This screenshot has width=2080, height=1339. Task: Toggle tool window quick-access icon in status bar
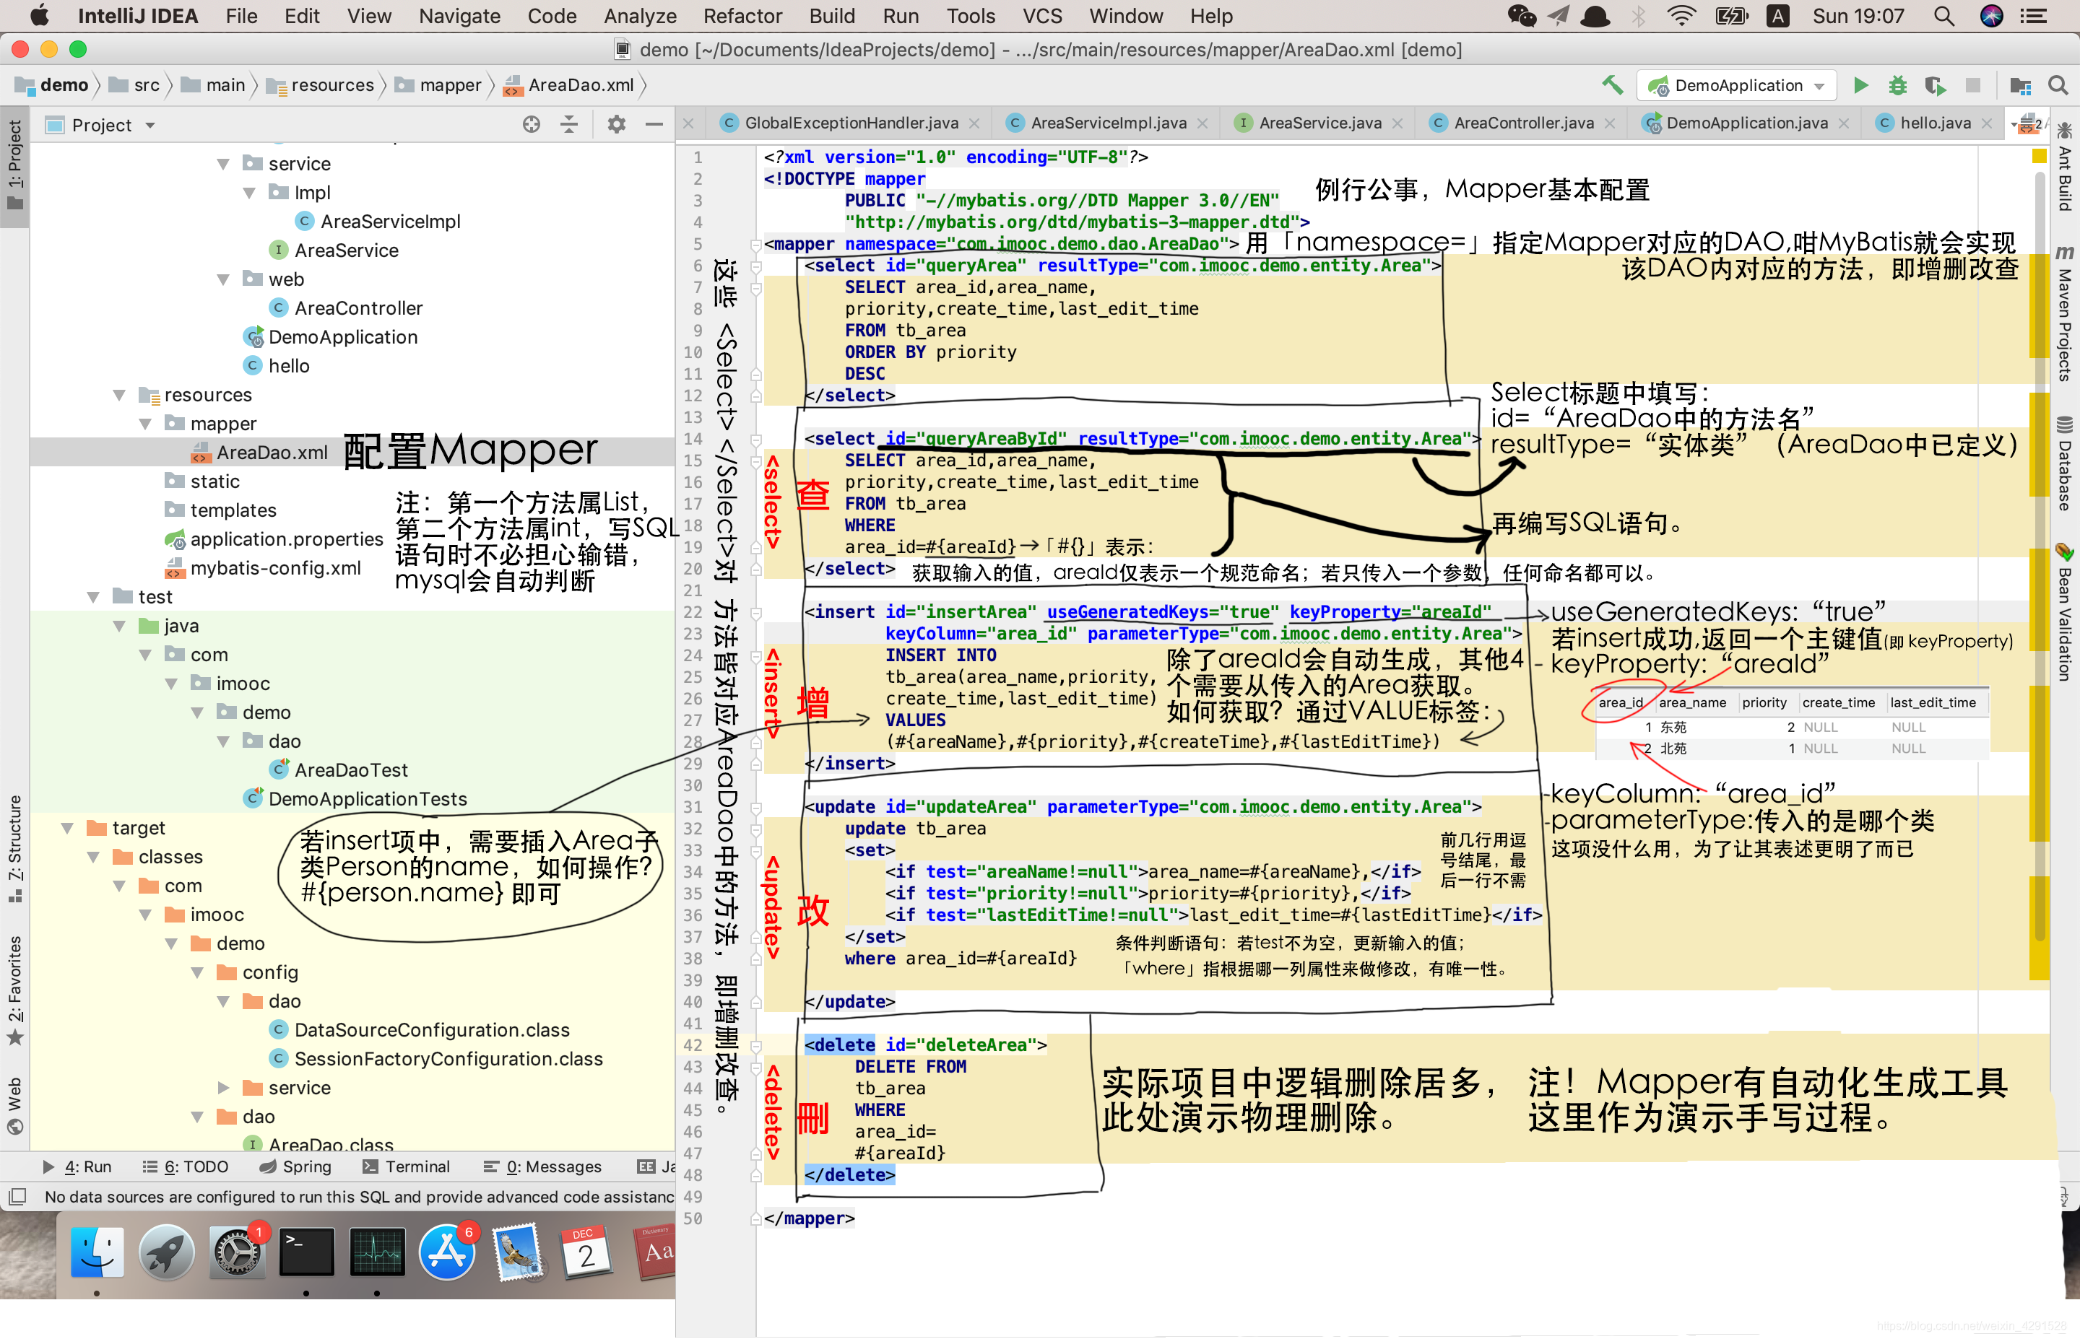(x=17, y=1196)
